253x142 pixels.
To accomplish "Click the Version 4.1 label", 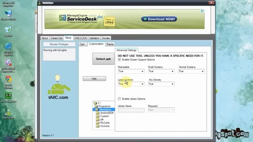I will (48, 135).
